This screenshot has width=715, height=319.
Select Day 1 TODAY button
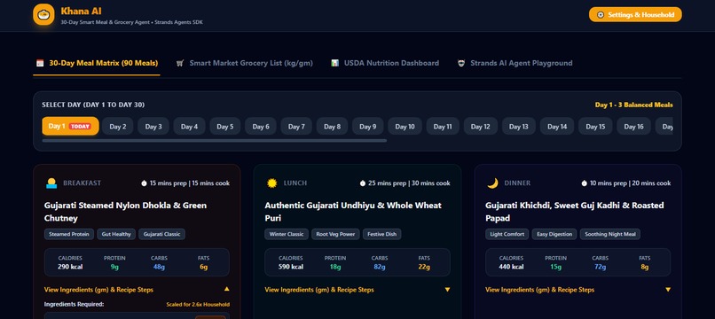pyautogui.click(x=70, y=126)
